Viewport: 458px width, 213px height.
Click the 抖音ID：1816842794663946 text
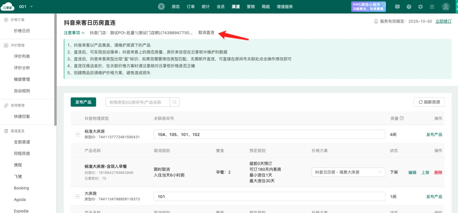click(109, 173)
